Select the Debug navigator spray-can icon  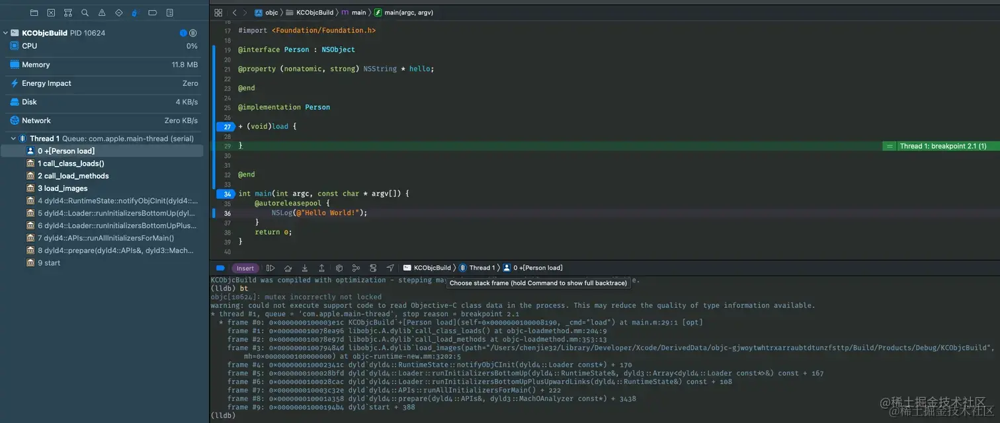coord(136,13)
